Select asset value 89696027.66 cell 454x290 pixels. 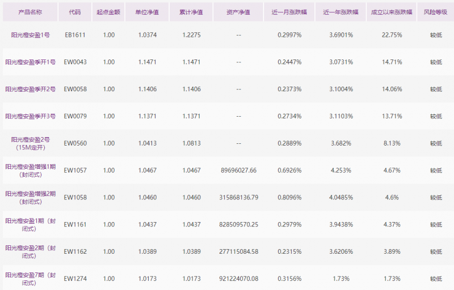pyautogui.click(x=238, y=170)
